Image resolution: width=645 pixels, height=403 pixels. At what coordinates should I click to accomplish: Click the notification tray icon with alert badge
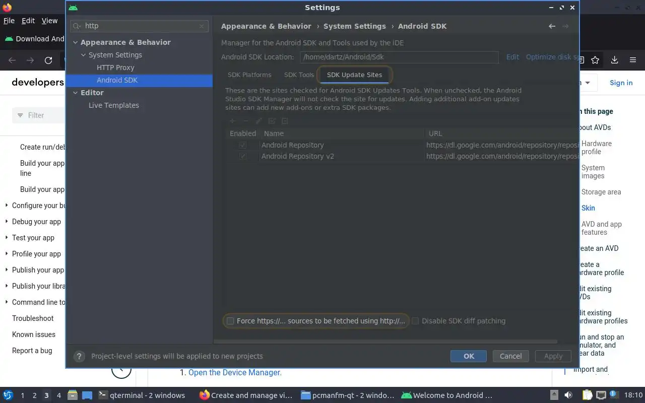pos(614,395)
